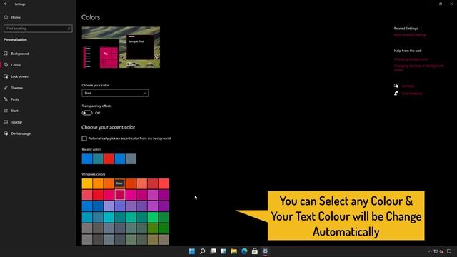Open Widgets from the taskbar
The width and height of the screenshot is (457, 257).
point(224,251)
